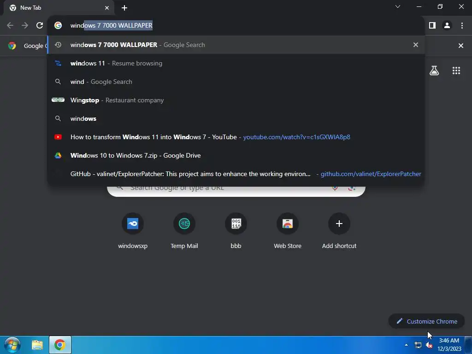The image size is (472, 354).
Task: Open the Chrome Labs flask icon
Action: click(434, 71)
